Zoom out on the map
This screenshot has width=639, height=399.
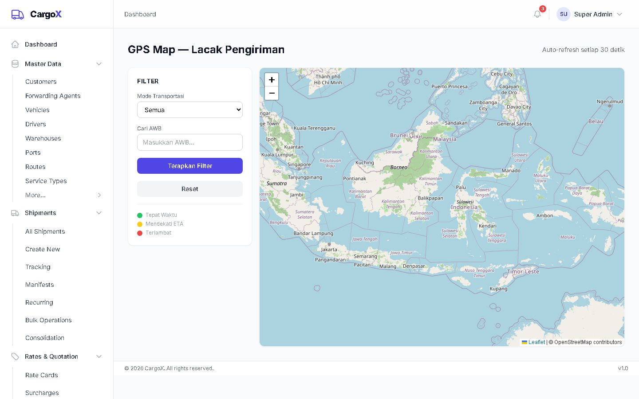click(272, 93)
